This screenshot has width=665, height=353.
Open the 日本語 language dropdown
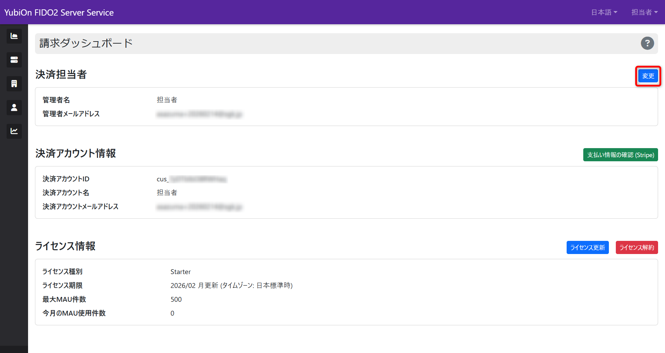[x=604, y=12]
